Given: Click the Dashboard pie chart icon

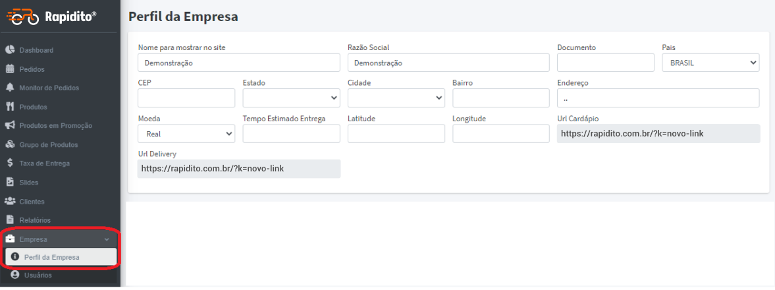Looking at the screenshot, I should (10, 50).
